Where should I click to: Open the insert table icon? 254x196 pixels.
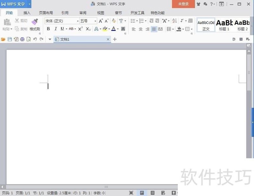[190, 21]
